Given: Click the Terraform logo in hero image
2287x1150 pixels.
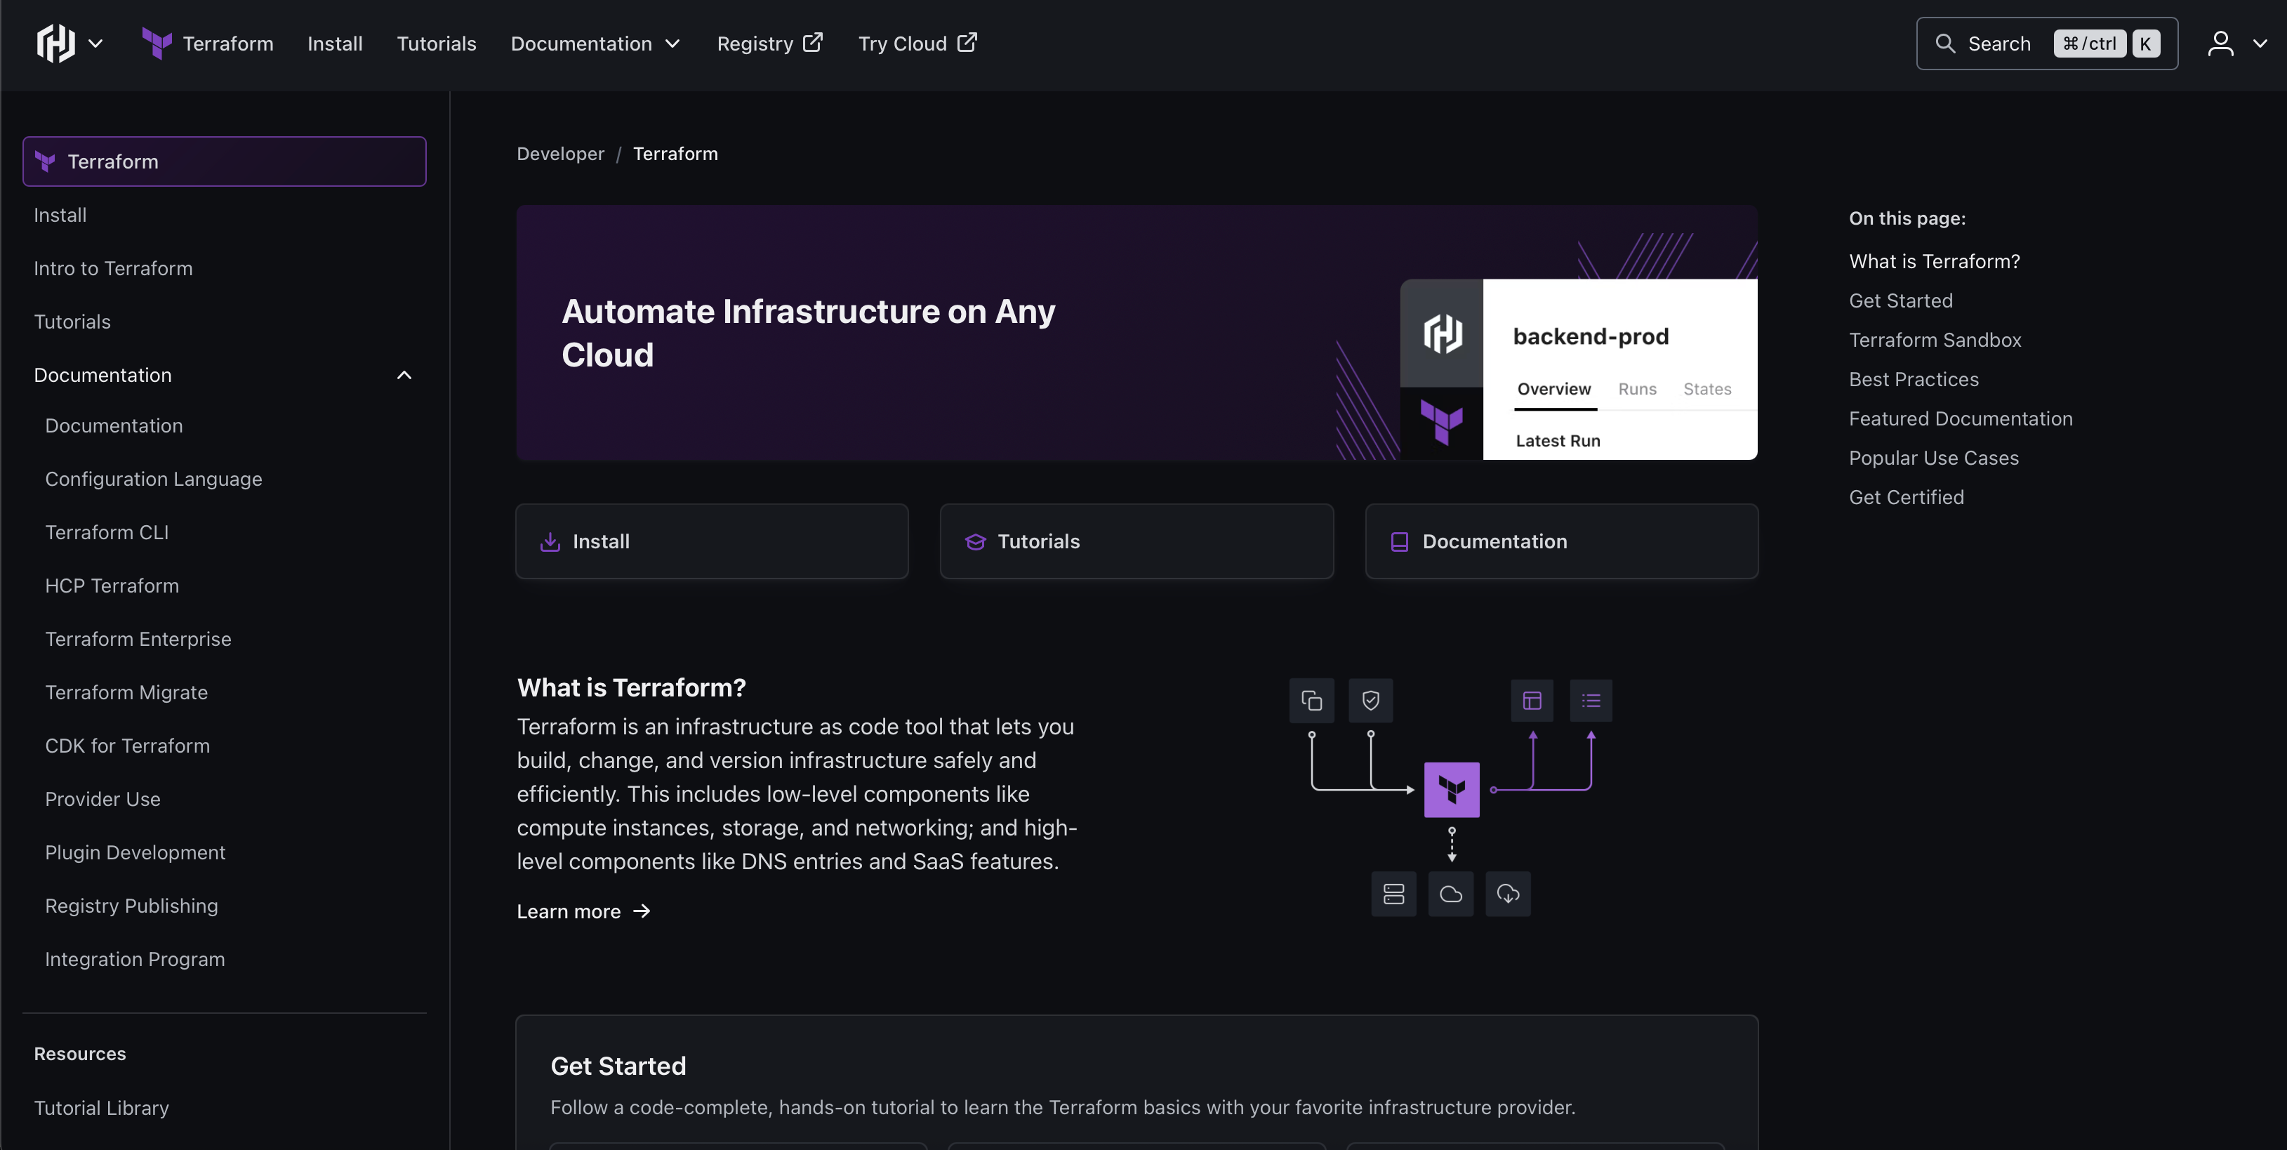Looking at the screenshot, I should click(1441, 422).
